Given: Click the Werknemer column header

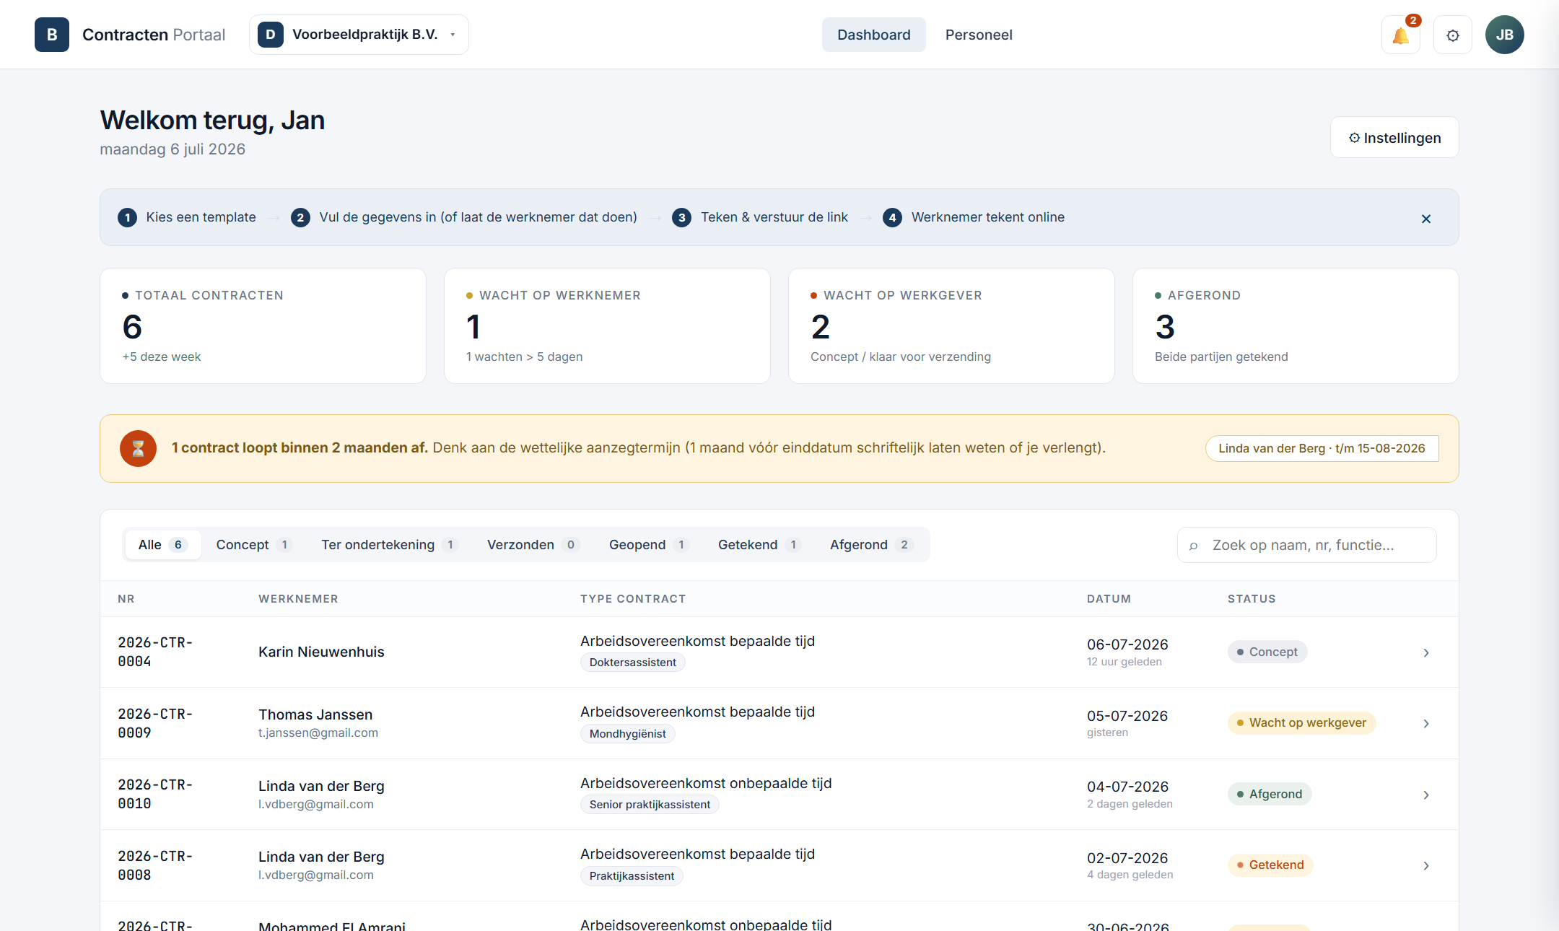Looking at the screenshot, I should [x=298, y=599].
